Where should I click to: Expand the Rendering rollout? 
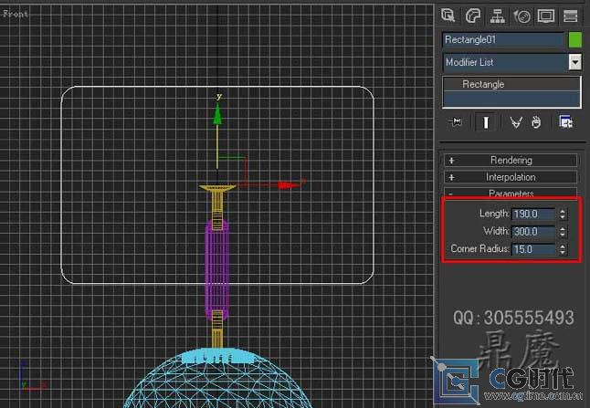[x=511, y=161]
